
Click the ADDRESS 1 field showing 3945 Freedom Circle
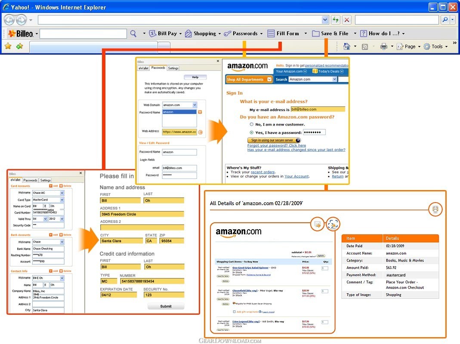(142, 214)
